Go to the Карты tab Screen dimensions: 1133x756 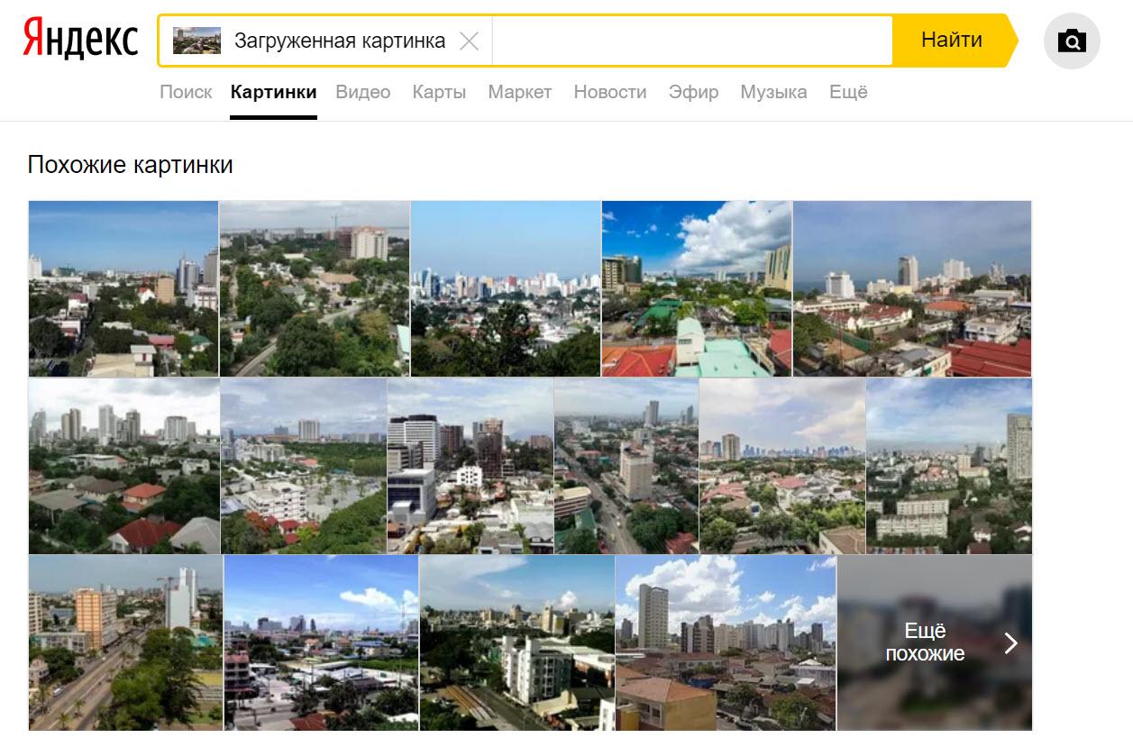point(439,92)
